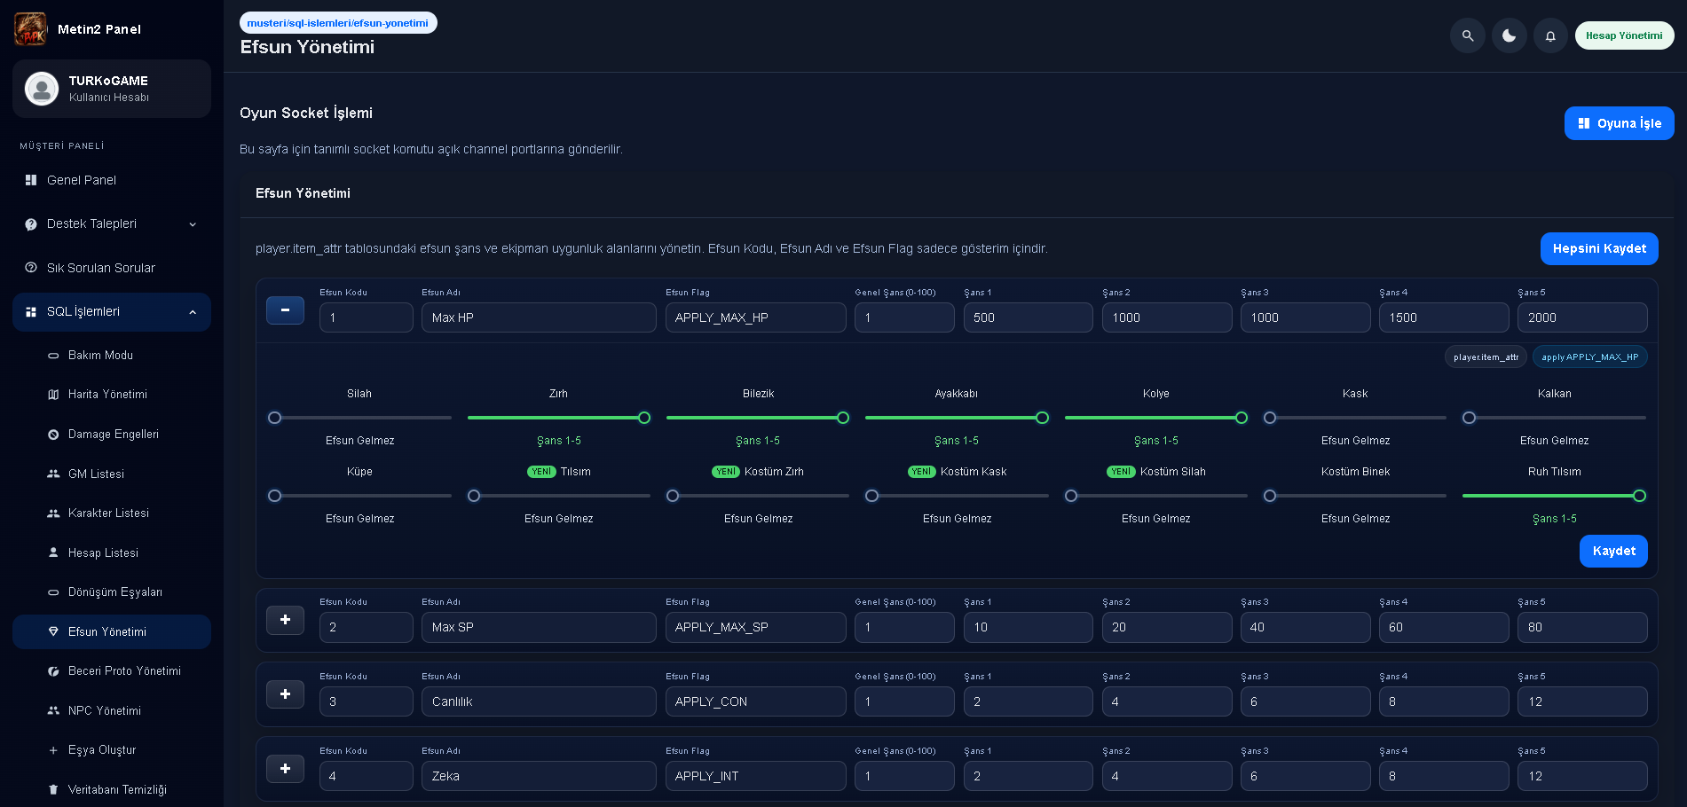Viewport: 1687px width, 807px height.
Task: Toggle dark mode moon icon
Action: click(x=1509, y=36)
